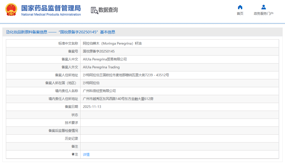Click the 首页 label under the home icon
Image resolution: width=285 pixels, height=165 pixels.
(240, 13)
